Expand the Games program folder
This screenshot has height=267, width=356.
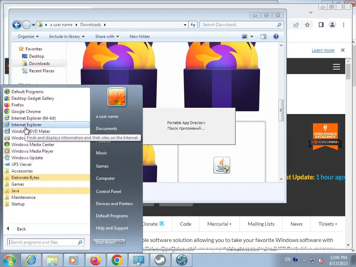pos(47,184)
